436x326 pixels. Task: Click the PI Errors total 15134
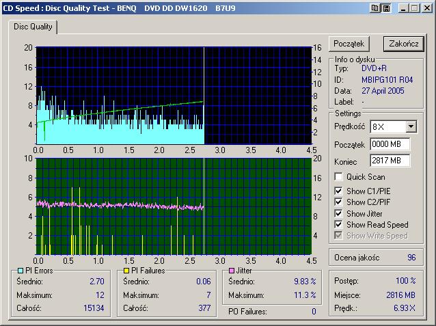[94, 308]
